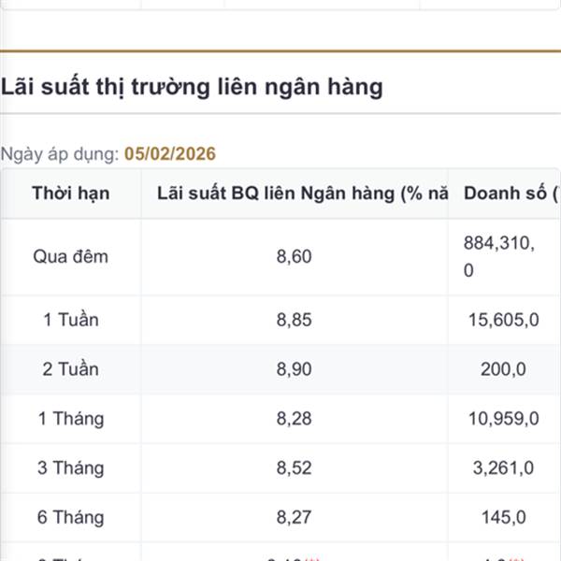Click the "Lãi suất thị trường liên ngân hàng" heading
Viewport: 561px width, 561px height.
click(x=193, y=88)
